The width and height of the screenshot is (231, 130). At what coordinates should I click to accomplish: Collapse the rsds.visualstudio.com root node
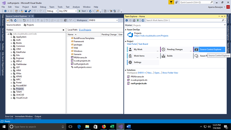[x=8, y=34]
